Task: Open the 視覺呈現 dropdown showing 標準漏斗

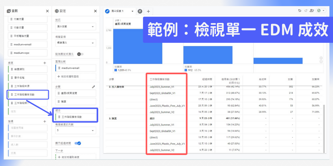Action: click(x=75, y=43)
